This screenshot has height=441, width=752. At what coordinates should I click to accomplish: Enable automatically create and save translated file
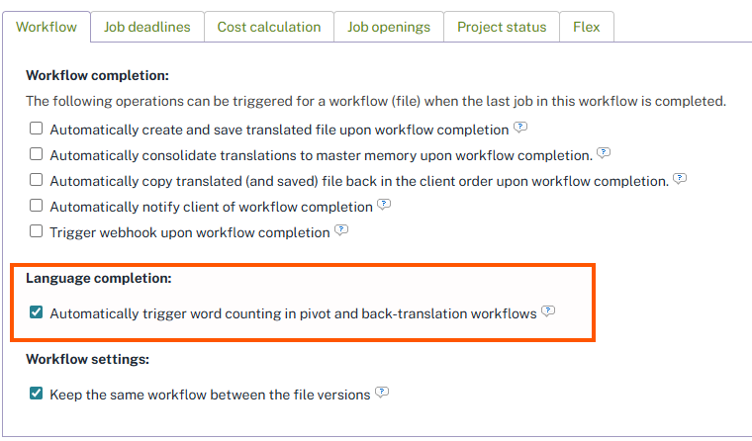[x=37, y=129]
